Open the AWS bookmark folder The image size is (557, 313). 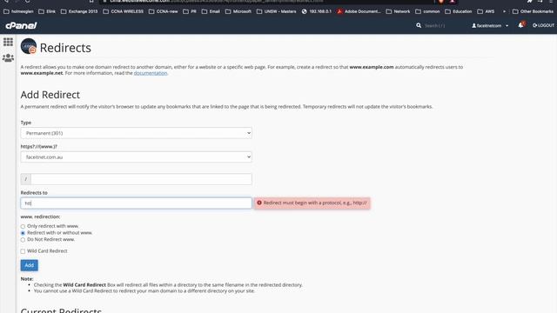click(486, 11)
